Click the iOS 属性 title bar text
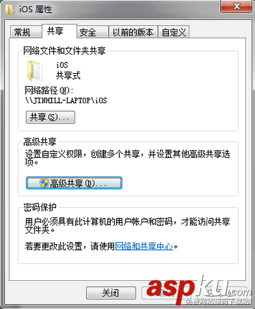Image resolution: width=255 pixels, height=309 pixels. (36, 10)
